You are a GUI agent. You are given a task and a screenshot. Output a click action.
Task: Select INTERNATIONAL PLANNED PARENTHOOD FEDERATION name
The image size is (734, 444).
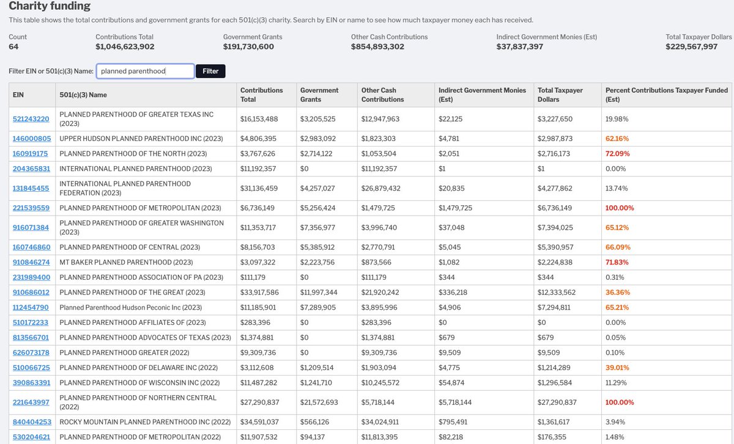[125, 188]
